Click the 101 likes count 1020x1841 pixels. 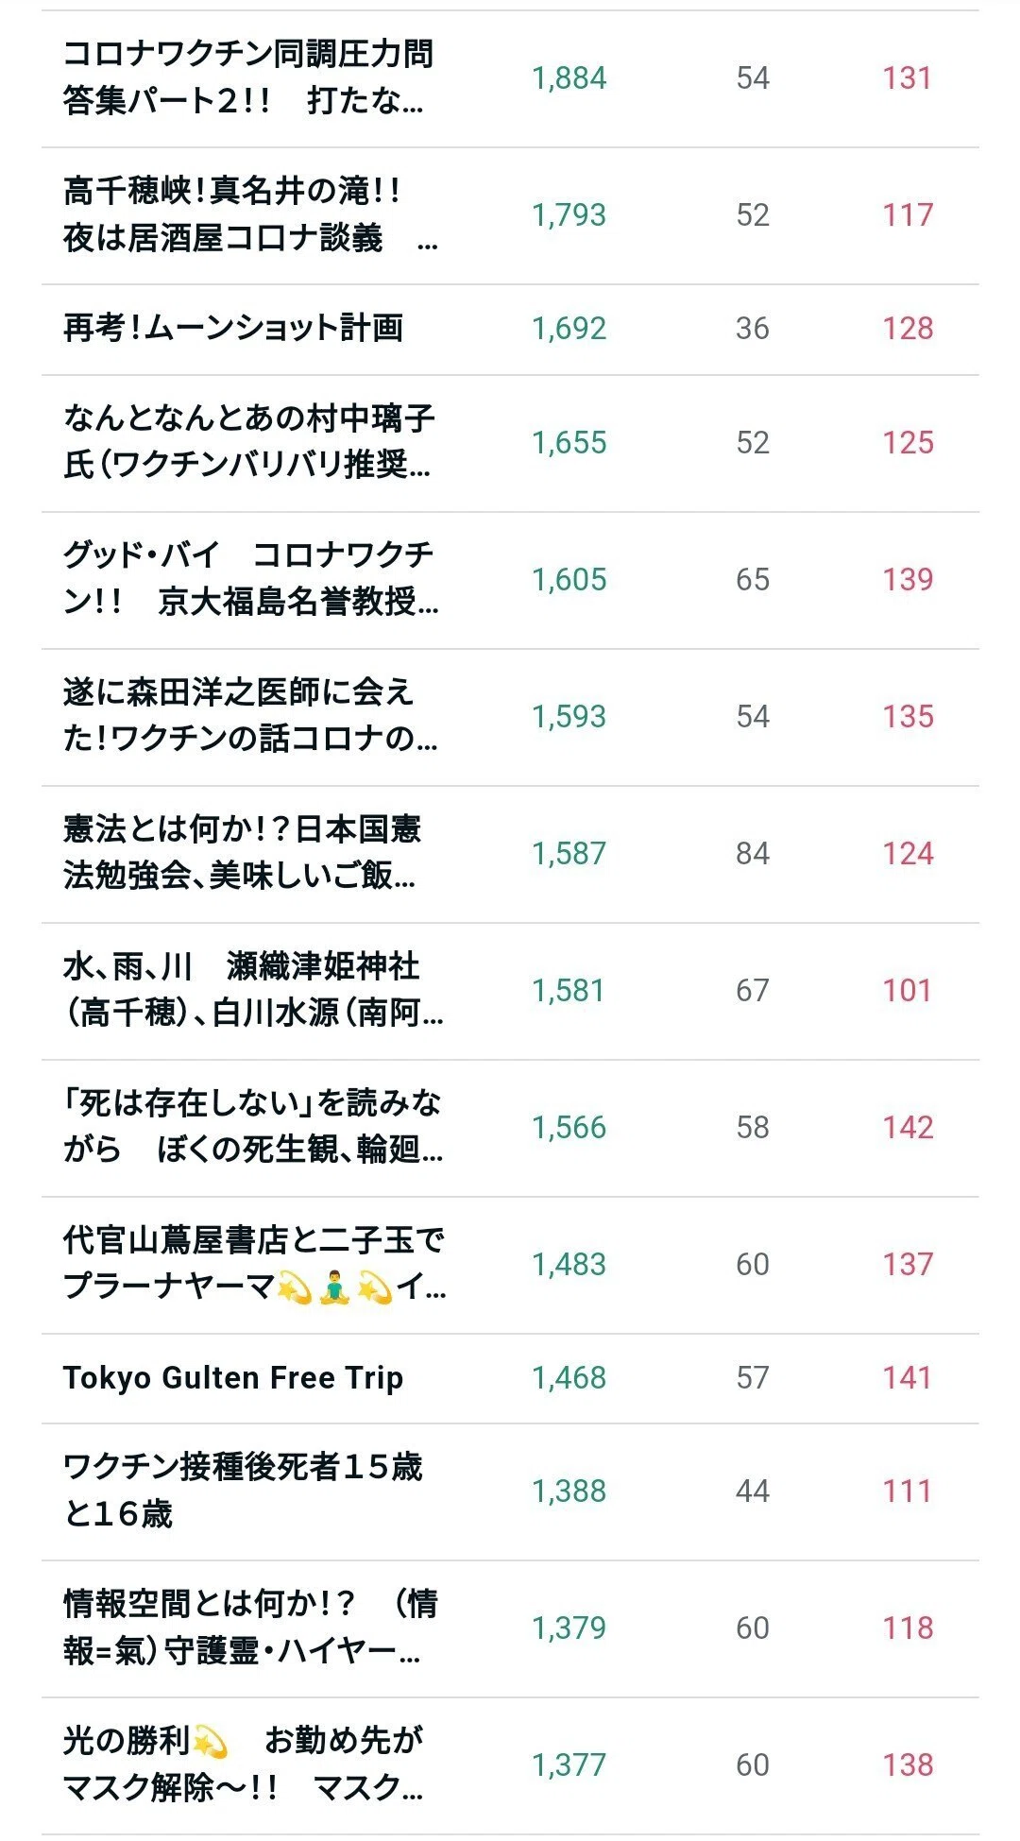pyautogui.click(x=907, y=990)
